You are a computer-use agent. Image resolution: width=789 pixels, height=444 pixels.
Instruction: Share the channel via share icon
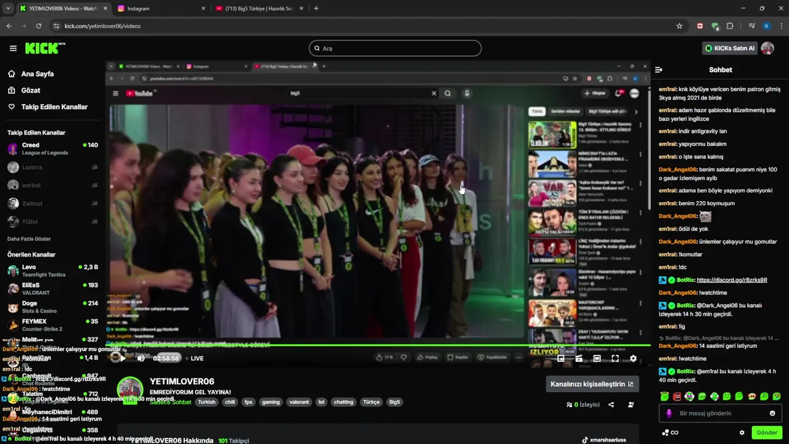click(611, 405)
